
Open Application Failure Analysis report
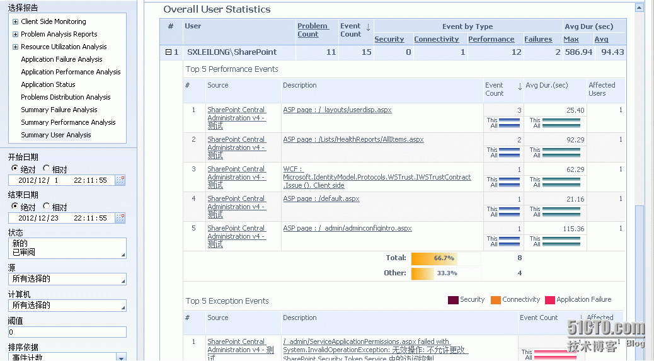[62, 59]
